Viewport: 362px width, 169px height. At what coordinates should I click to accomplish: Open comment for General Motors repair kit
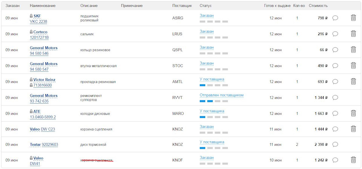[x=335, y=98]
